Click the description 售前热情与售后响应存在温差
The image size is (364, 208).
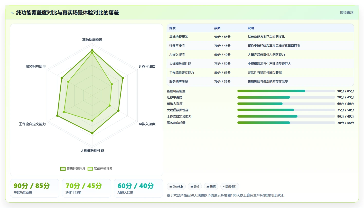point(268,82)
